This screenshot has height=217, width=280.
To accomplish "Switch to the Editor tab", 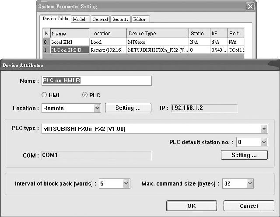I will click(141, 19).
